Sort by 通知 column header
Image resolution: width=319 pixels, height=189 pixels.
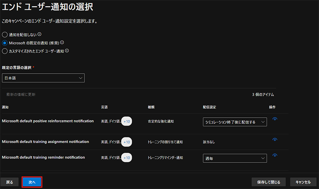(5, 107)
